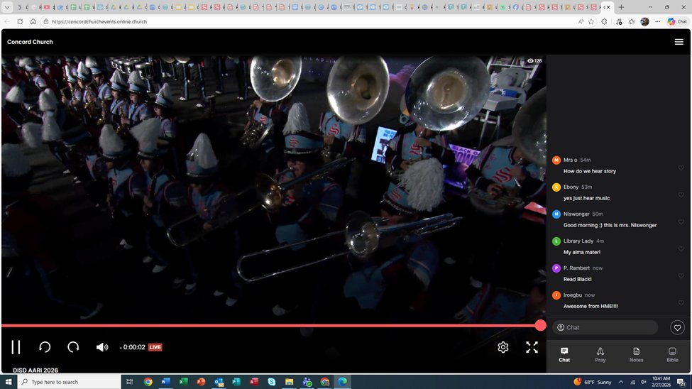
Task: Open the browser home page icon
Action: [x=33, y=21]
